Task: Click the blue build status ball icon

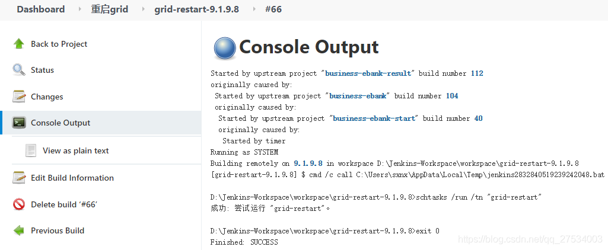Action: click(224, 49)
